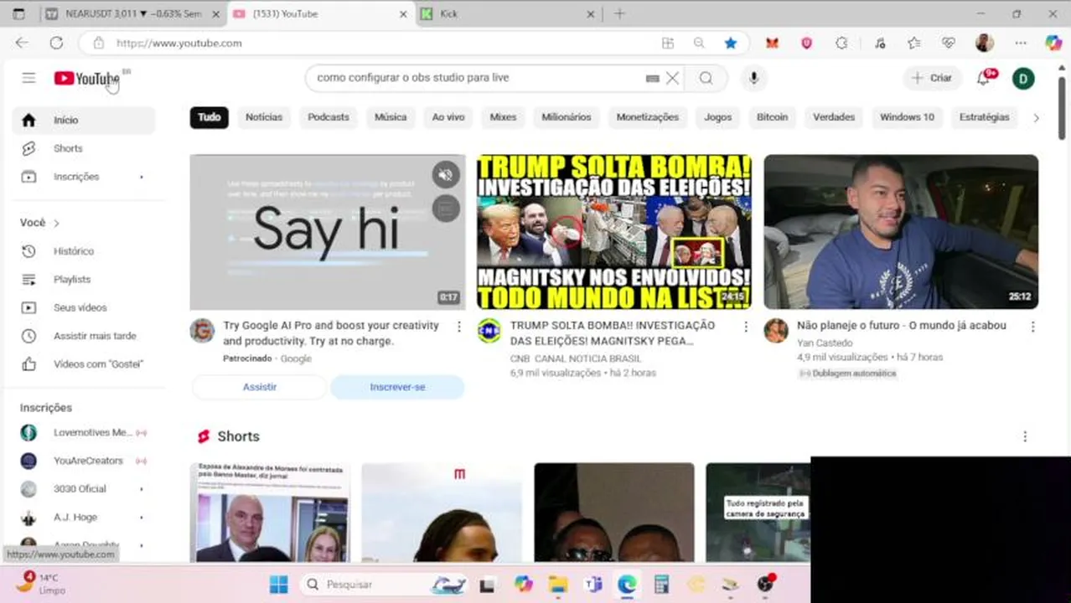Select the Mixes filter chip
Image resolution: width=1071 pixels, height=603 pixels.
pos(503,117)
